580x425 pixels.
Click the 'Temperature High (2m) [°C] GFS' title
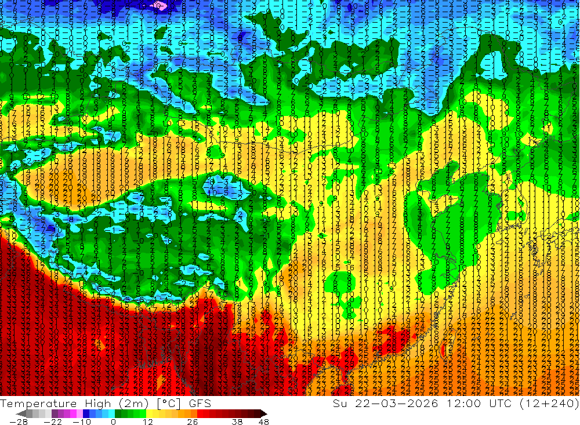106,403
